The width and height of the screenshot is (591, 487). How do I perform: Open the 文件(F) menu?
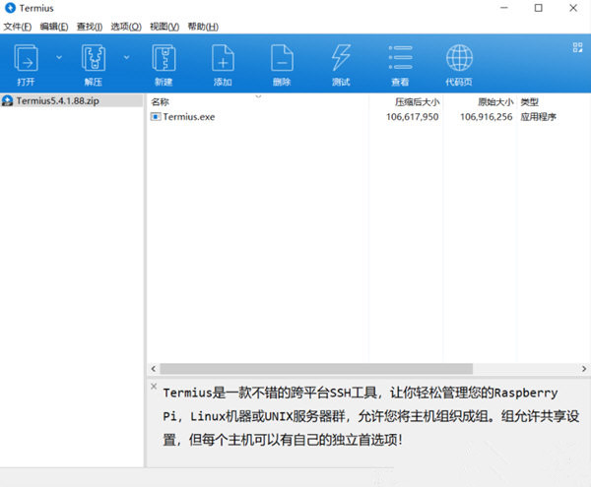[x=19, y=26]
